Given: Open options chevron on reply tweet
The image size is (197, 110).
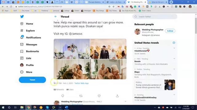Looking at the screenshot, I should (126, 101).
